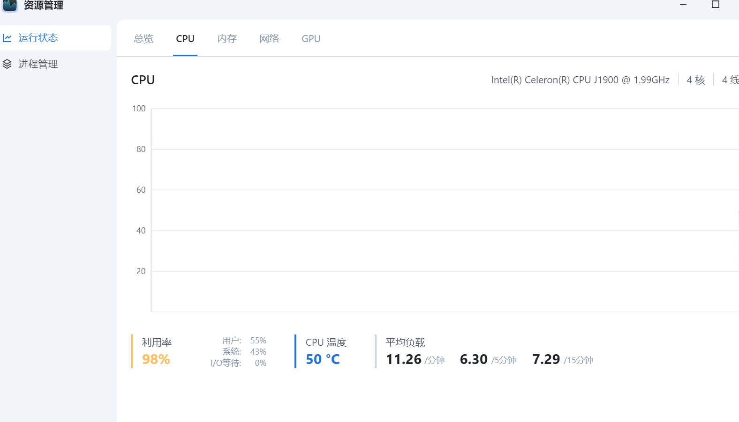Click the Intel Celeron J1900 model text

(x=580, y=80)
